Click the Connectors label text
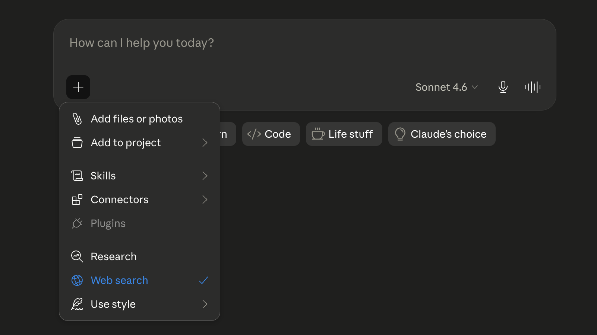Screen dimensions: 597x335 point(120,200)
